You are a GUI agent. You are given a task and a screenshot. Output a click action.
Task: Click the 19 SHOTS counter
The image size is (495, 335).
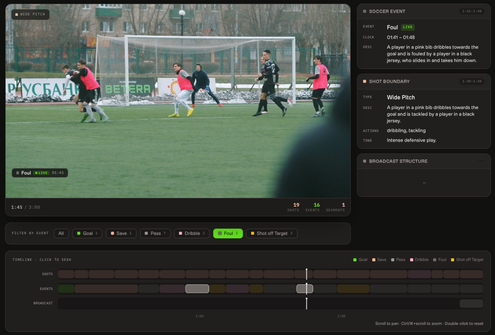[294, 207]
